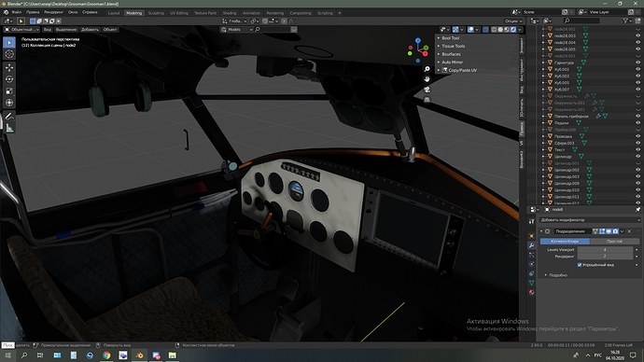Image resolution: width=644 pixels, height=362 pixels.
Task: Expand the Подробно section
Action: tap(558, 275)
